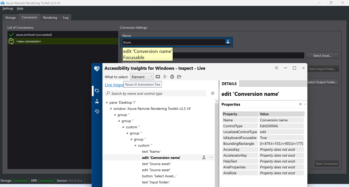This screenshot has width=349, height=187.
Task: Click the Select Input Folder... button
Action: tap(323, 69)
